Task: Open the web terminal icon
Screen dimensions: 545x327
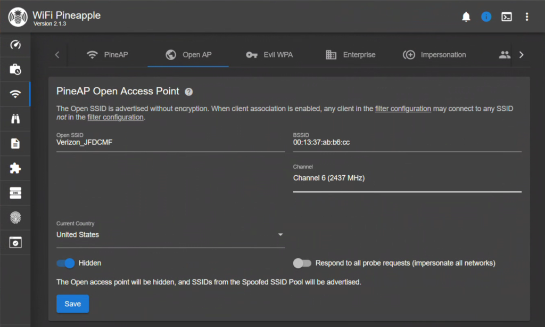Action: point(507,17)
